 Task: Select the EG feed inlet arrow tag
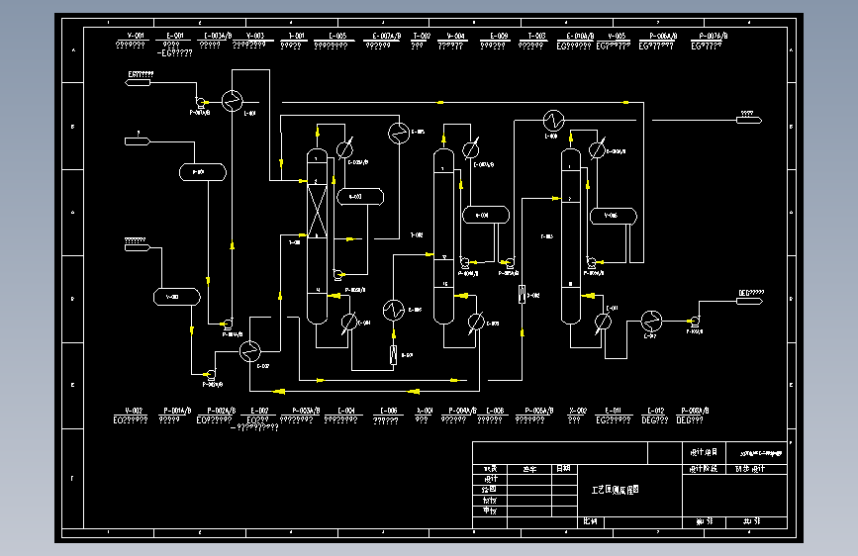coord(138,83)
